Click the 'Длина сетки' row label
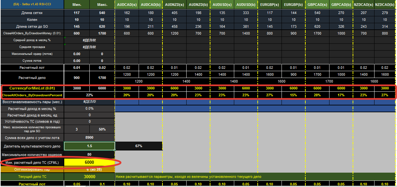The image size is (397, 187). click(32, 13)
